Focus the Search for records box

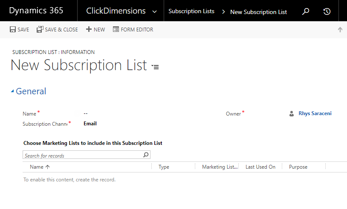click(87, 155)
